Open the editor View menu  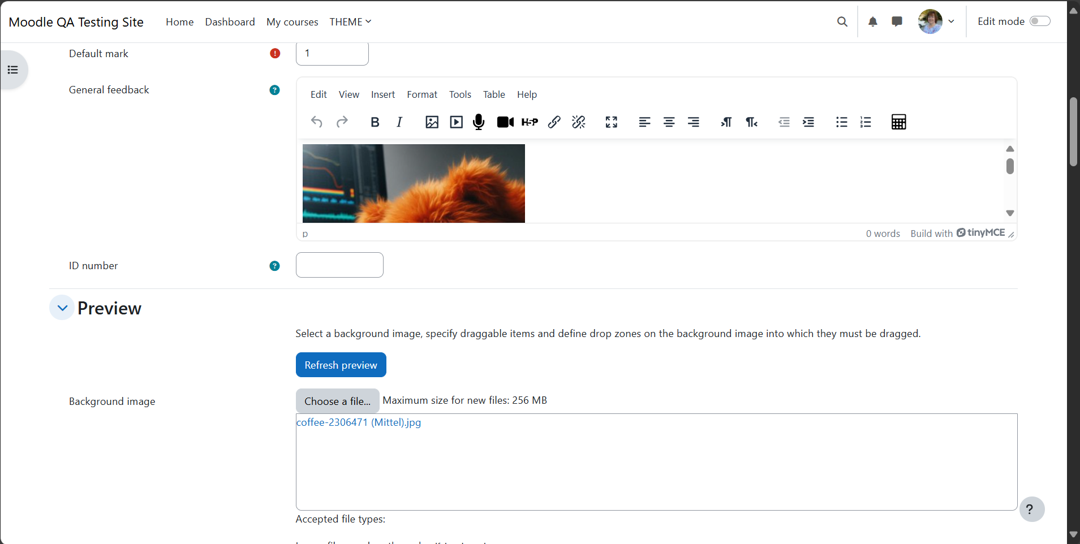[x=349, y=94]
